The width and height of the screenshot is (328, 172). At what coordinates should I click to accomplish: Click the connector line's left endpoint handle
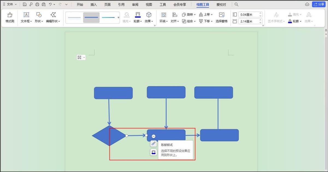tap(127, 135)
